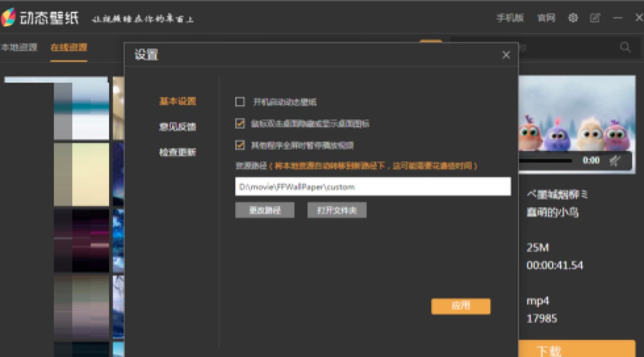Screen dimensions: 644x357
Task: Open 意见反馈 in settings sidebar
Action: [177, 127]
